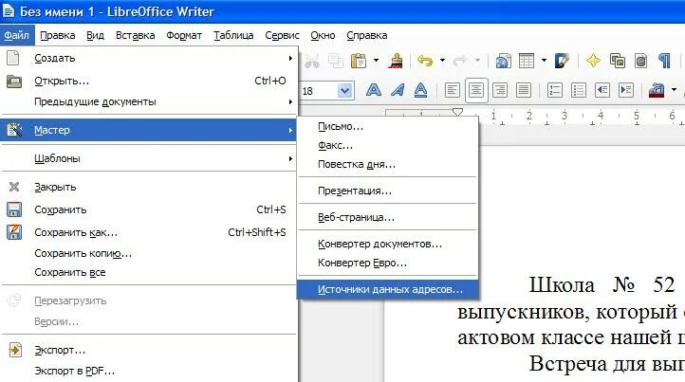
Task: Choose Открыть… from the File menu
Action: 149,81
